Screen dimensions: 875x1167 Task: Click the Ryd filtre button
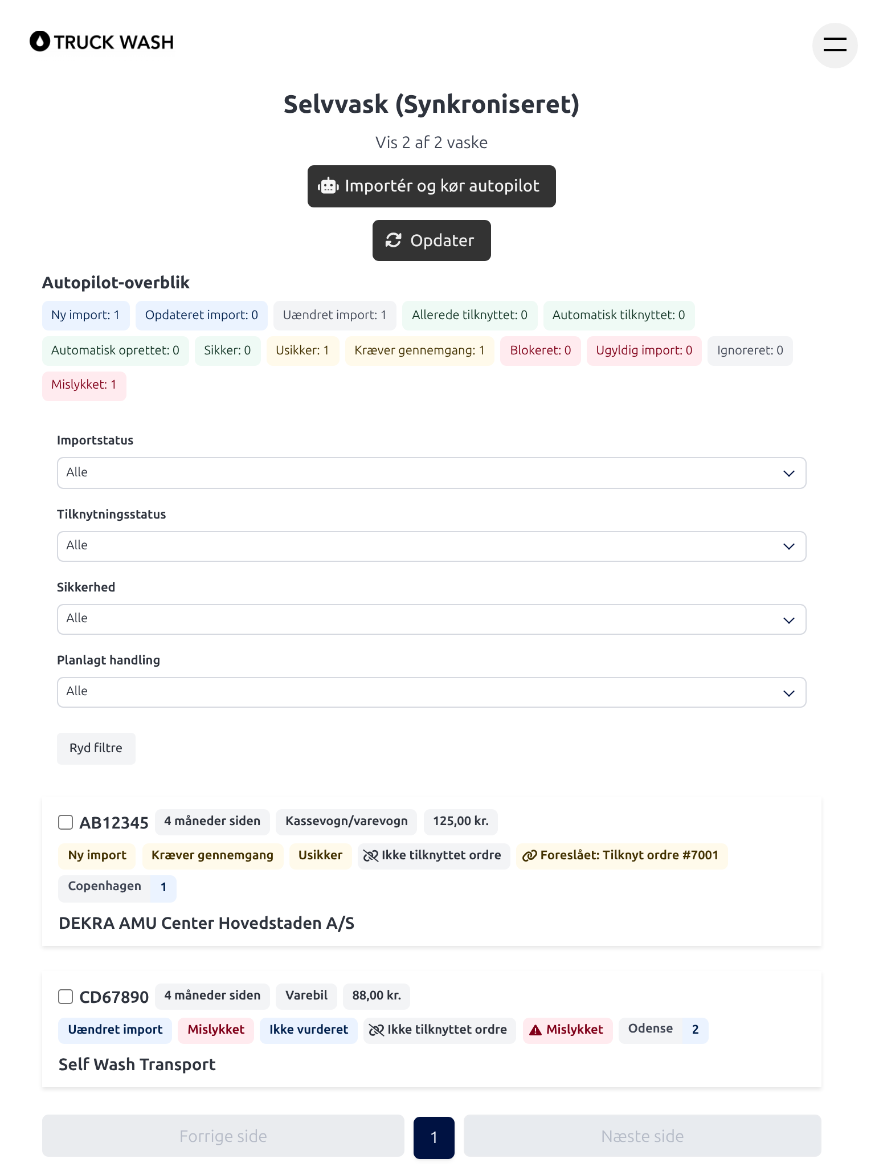pyautogui.click(x=96, y=748)
